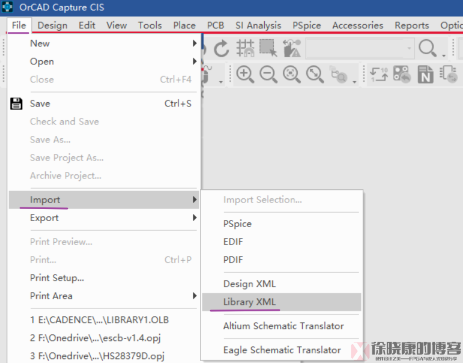Open the search text combo box

click(360, 48)
